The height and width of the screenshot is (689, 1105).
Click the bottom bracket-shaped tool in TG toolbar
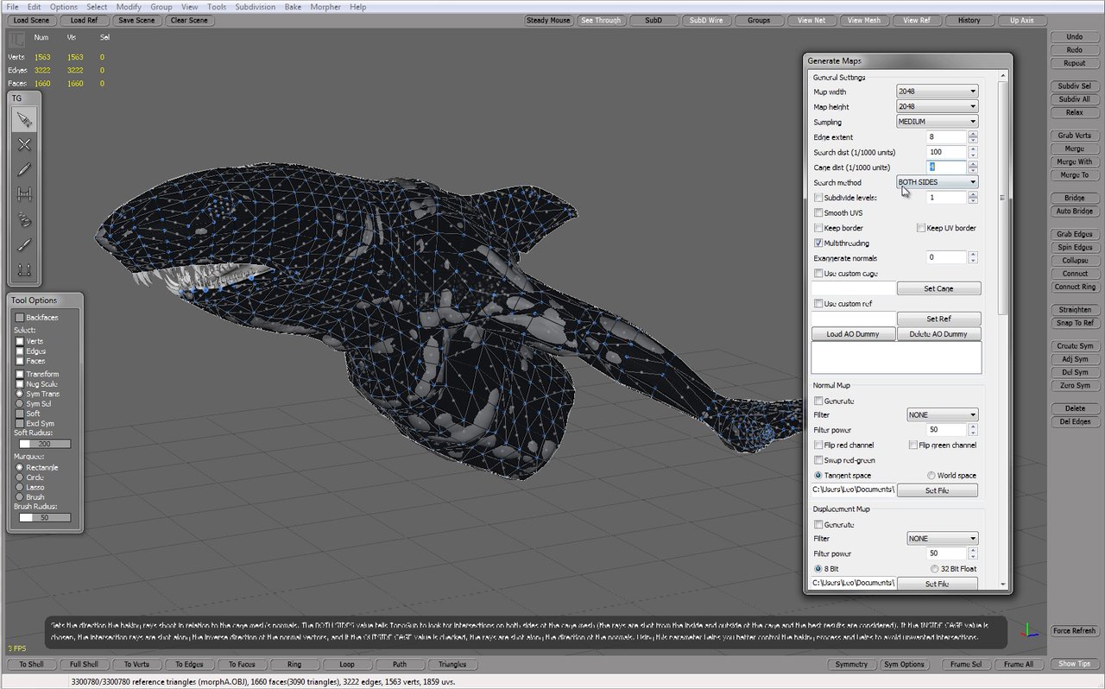(24, 270)
